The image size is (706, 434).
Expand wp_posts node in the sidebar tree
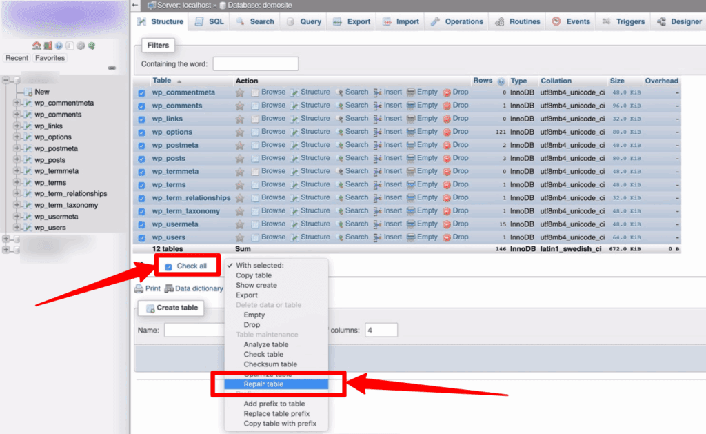(x=17, y=159)
